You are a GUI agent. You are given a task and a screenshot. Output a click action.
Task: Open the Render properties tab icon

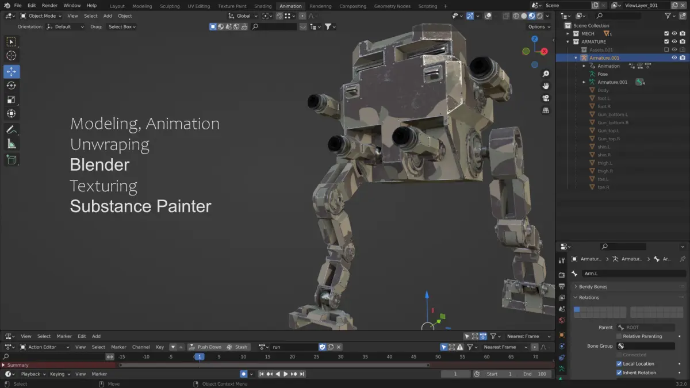pyautogui.click(x=562, y=275)
